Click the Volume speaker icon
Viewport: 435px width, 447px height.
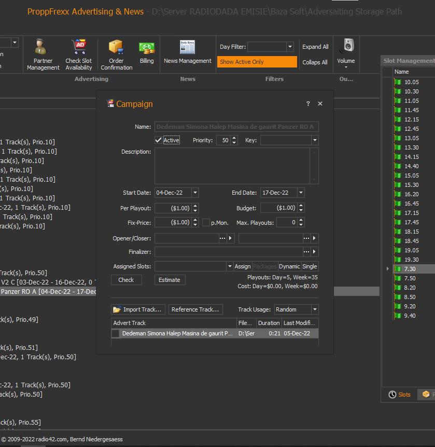tap(346, 48)
